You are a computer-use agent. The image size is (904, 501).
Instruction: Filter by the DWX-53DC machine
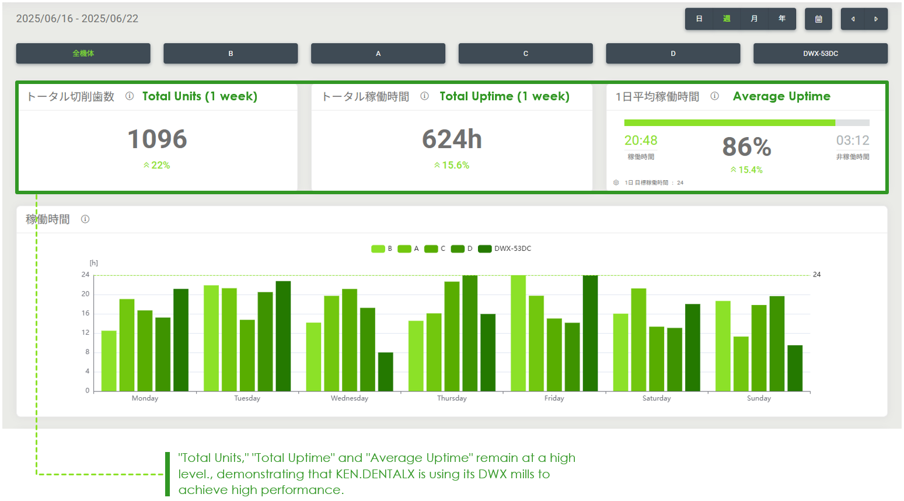(820, 53)
